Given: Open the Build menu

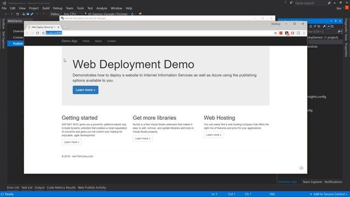Looking at the screenshot, I should point(46,8).
